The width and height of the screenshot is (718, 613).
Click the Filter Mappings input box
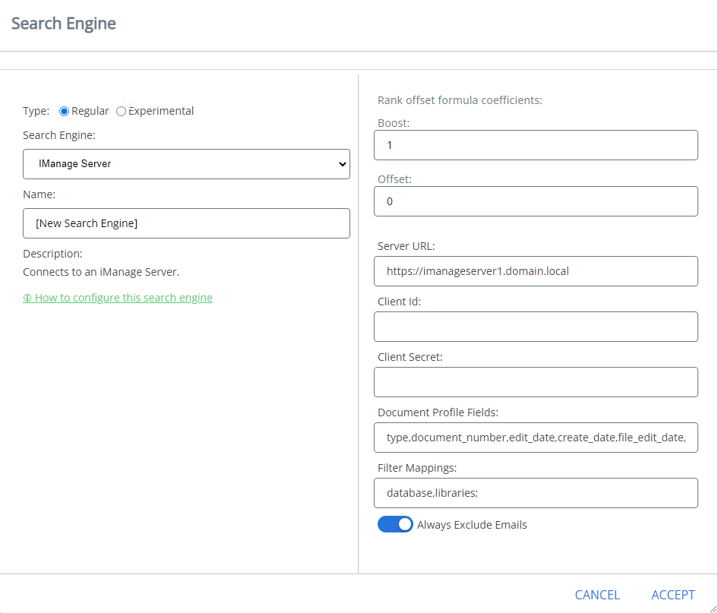[x=536, y=493]
